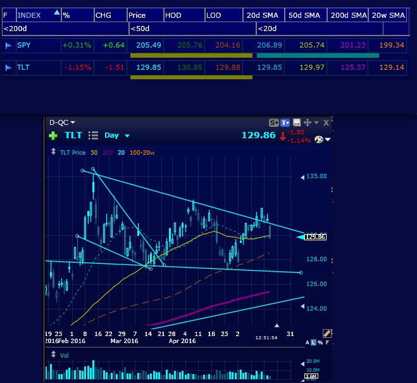
Task: Click the 12:51:54 time label on axis
Action: 266,338
